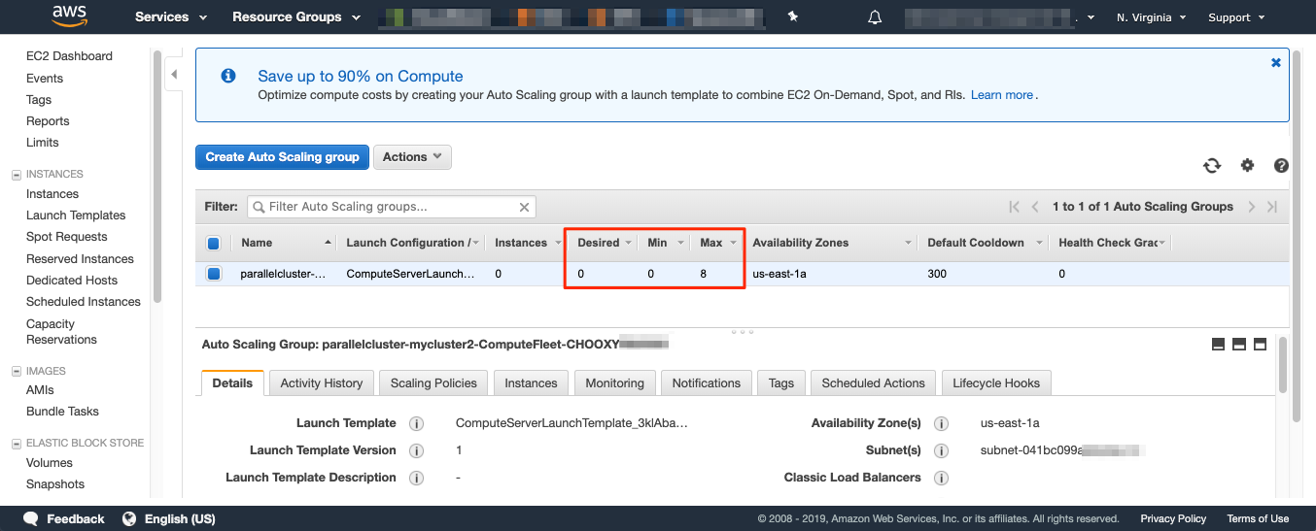Image resolution: width=1316 pixels, height=531 pixels.
Task: Open the Instances details tab
Action: [531, 383]
